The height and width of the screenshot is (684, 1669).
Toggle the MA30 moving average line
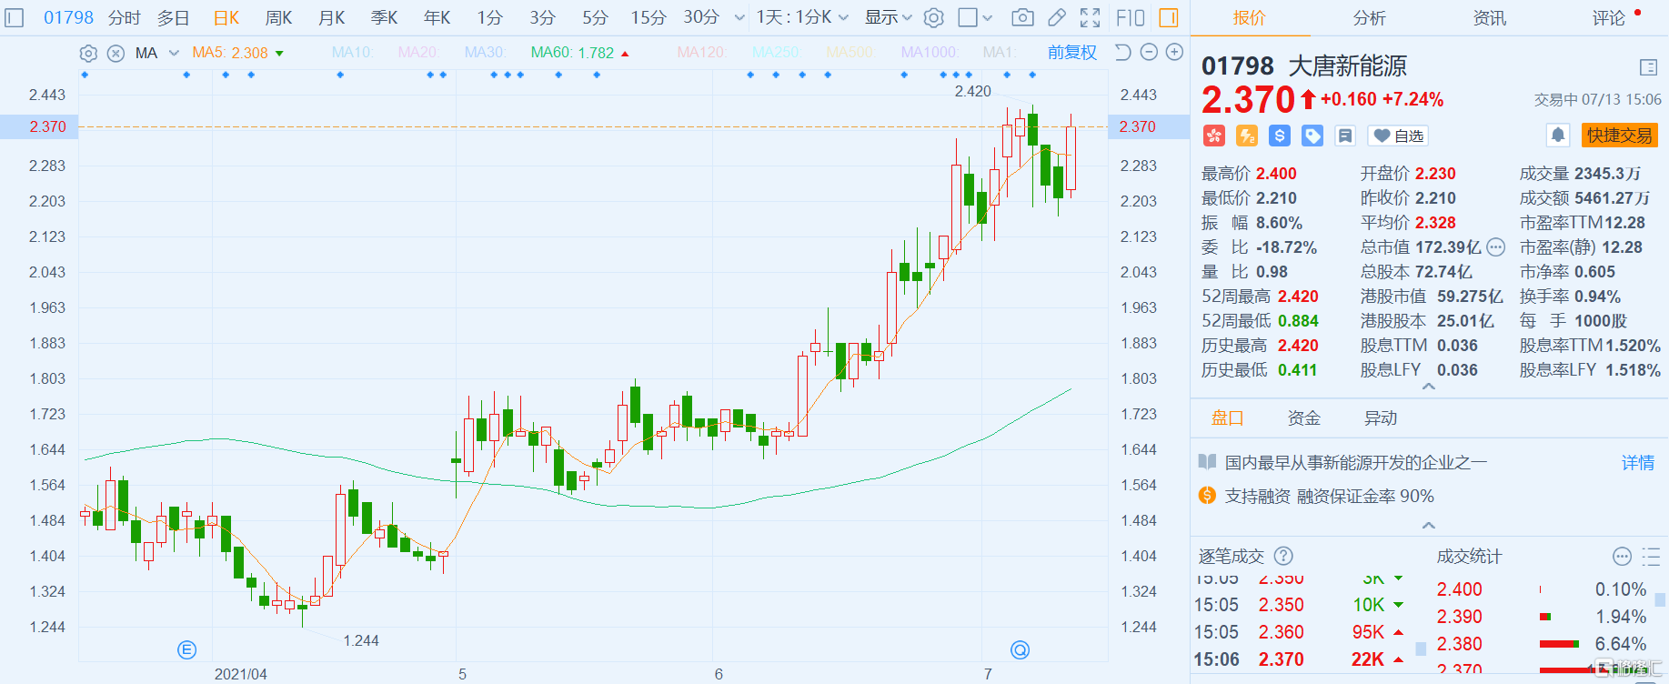[x=486, y=53]
